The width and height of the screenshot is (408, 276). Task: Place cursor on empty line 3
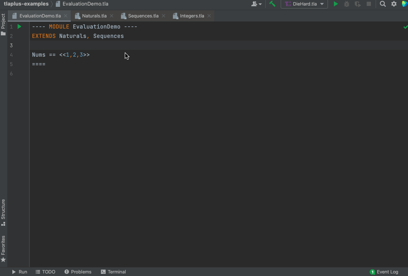(x=218, y=45)
